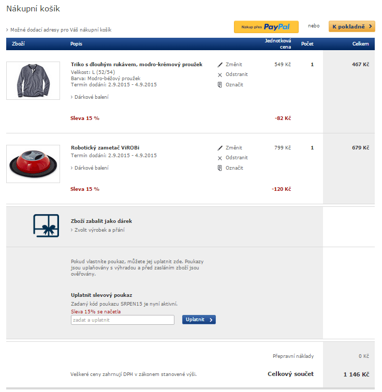Expand Dárkové balení under ViROBi sweeper
Image resolution: width=382 pixels, height=392 pixels.
[90, 168]
